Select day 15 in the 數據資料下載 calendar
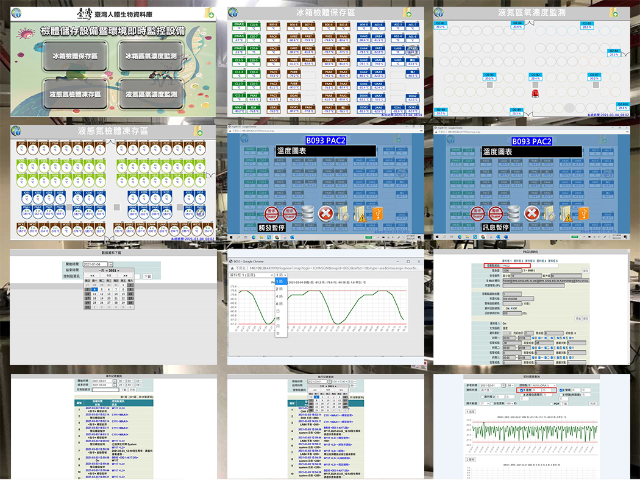Screen dimensions: 640x486 click(123, 294)
